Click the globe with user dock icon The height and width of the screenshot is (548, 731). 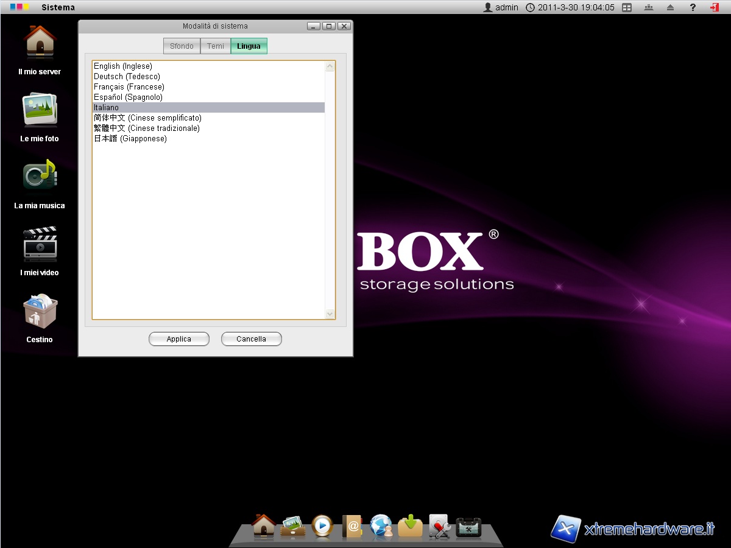pos(381,526)
